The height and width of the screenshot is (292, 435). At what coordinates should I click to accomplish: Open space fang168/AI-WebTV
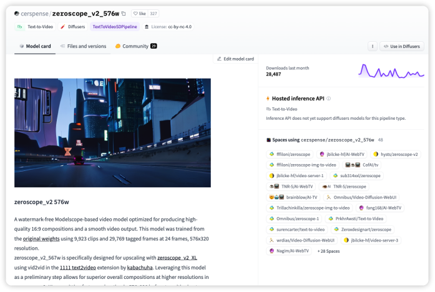click(380, 208)
